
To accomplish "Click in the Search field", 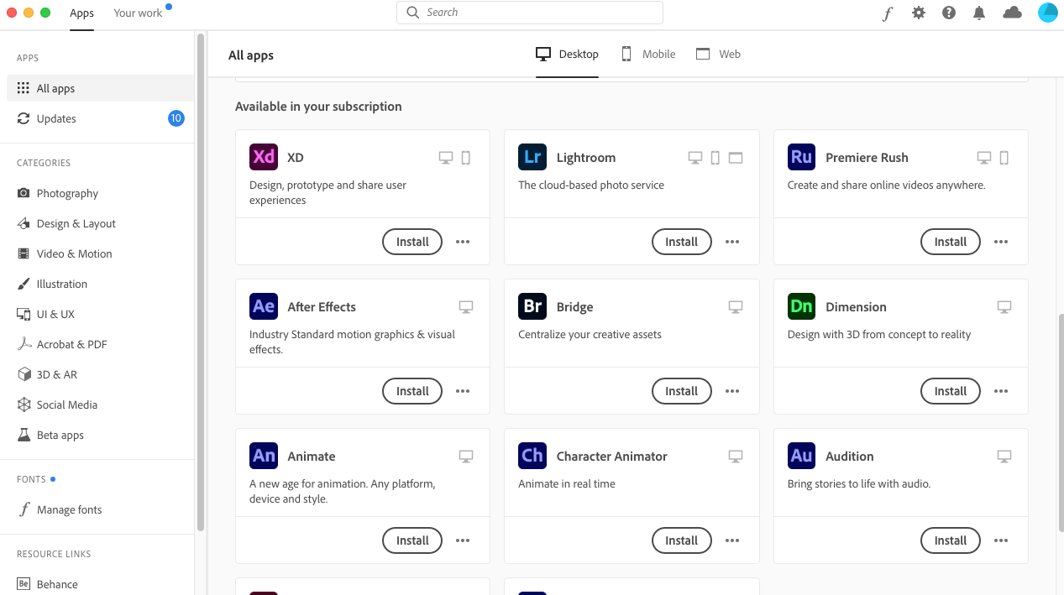I will pyautogui.click(x=529, y=13).
